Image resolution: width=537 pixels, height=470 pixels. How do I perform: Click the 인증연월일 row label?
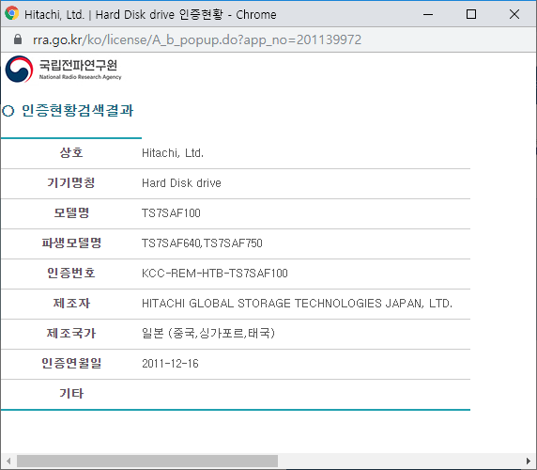coord(71,363)
